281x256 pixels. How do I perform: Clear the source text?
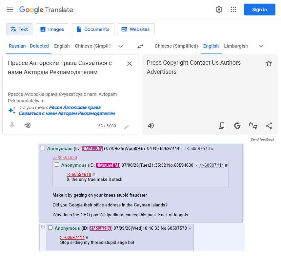click(x=130, y=64)
